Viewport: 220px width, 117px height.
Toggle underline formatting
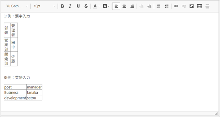78,6
